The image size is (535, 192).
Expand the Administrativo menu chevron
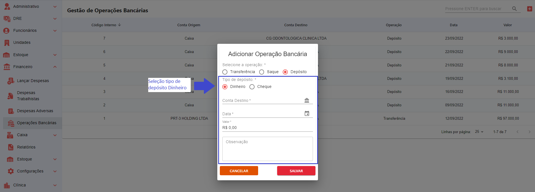[55, 7]
